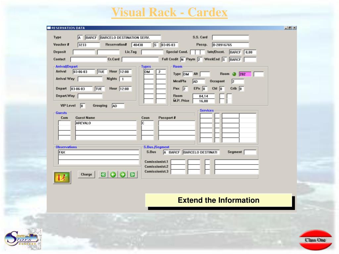Click the Visual Rack - Cardex title

point(169,12)
